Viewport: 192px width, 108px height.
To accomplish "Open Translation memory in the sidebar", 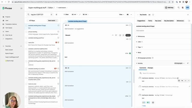I will tap(11, 24).
